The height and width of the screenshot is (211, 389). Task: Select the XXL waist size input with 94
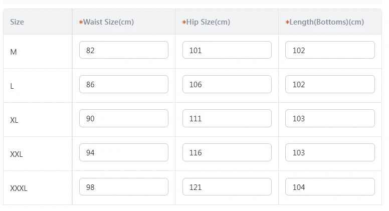(123, 152)
